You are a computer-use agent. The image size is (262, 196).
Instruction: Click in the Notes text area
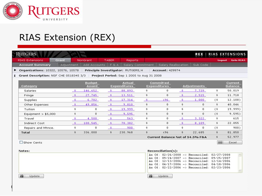tap(82, 163)
